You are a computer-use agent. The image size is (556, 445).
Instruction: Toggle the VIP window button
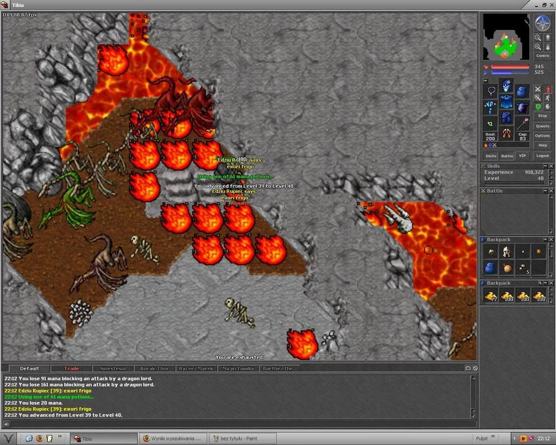coord(522,155)
